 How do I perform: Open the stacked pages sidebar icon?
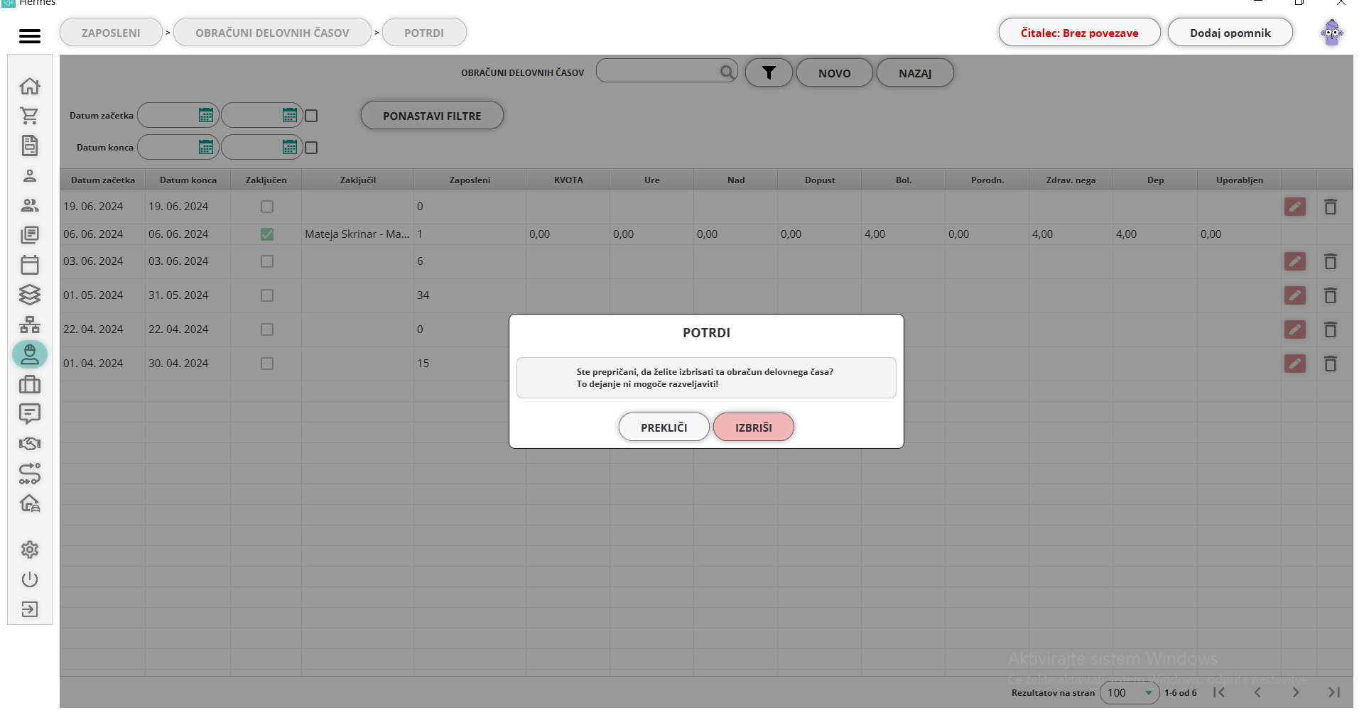[30, 235]
